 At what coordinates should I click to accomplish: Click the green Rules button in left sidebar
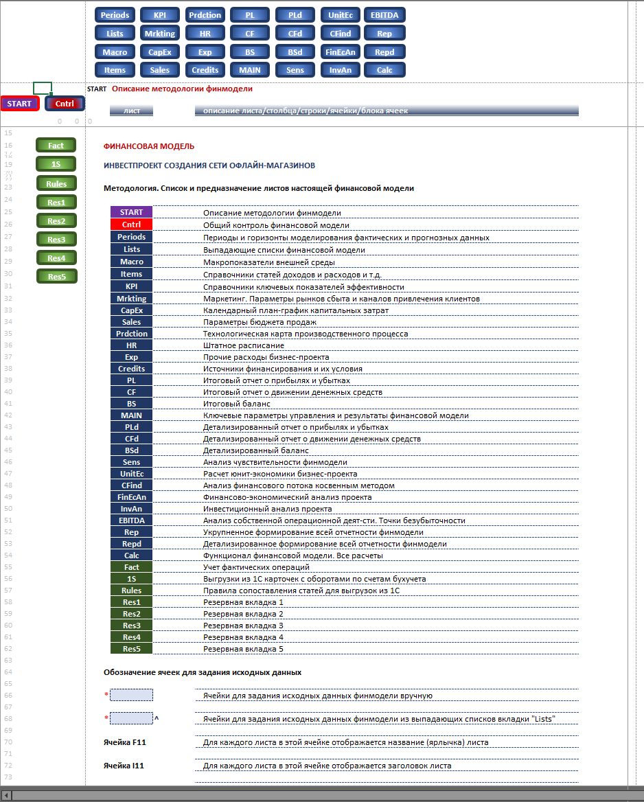[x=56, y=184]
